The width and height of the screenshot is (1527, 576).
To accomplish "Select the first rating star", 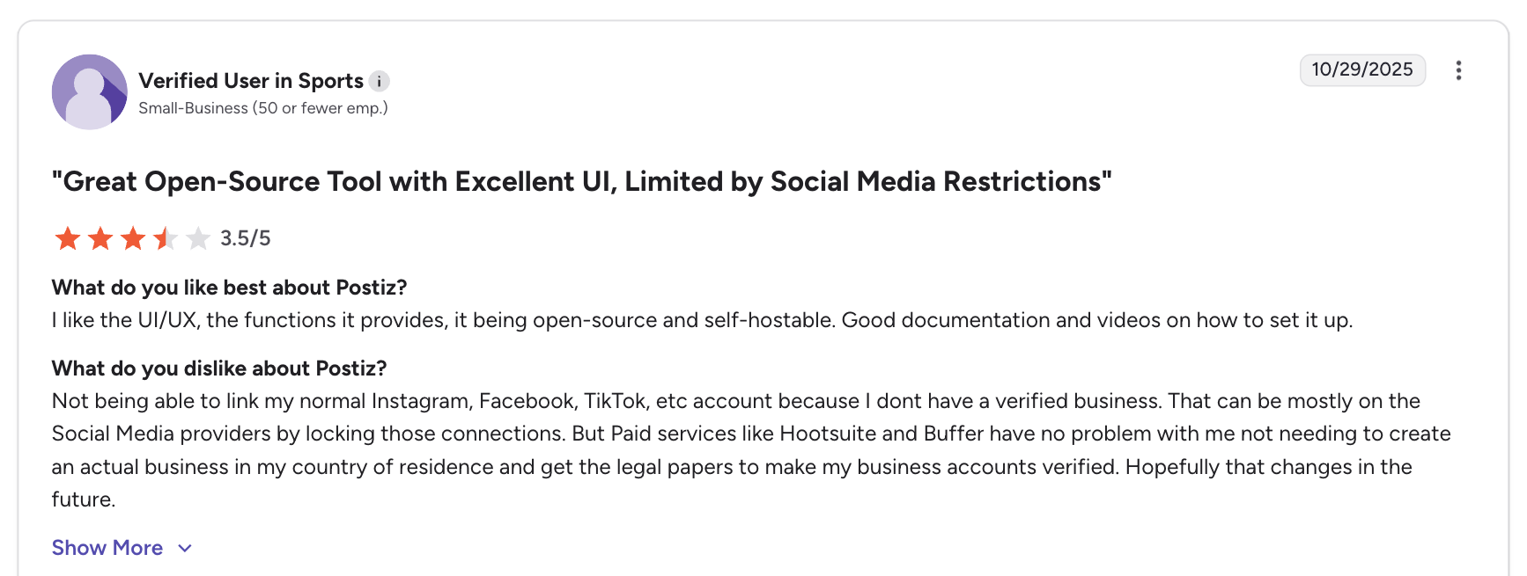I will [69, 237].
